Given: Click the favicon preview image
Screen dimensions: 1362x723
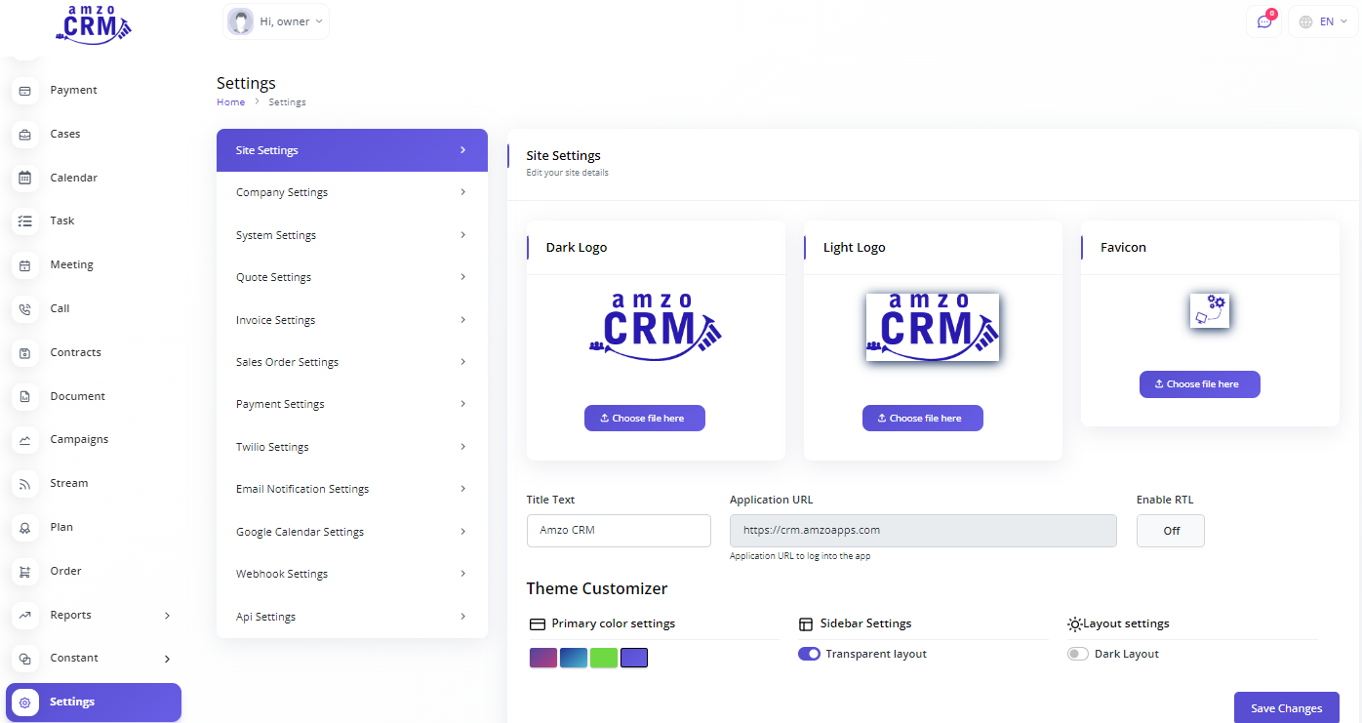Looking at the screenshot, I should tap(1210, 310).
